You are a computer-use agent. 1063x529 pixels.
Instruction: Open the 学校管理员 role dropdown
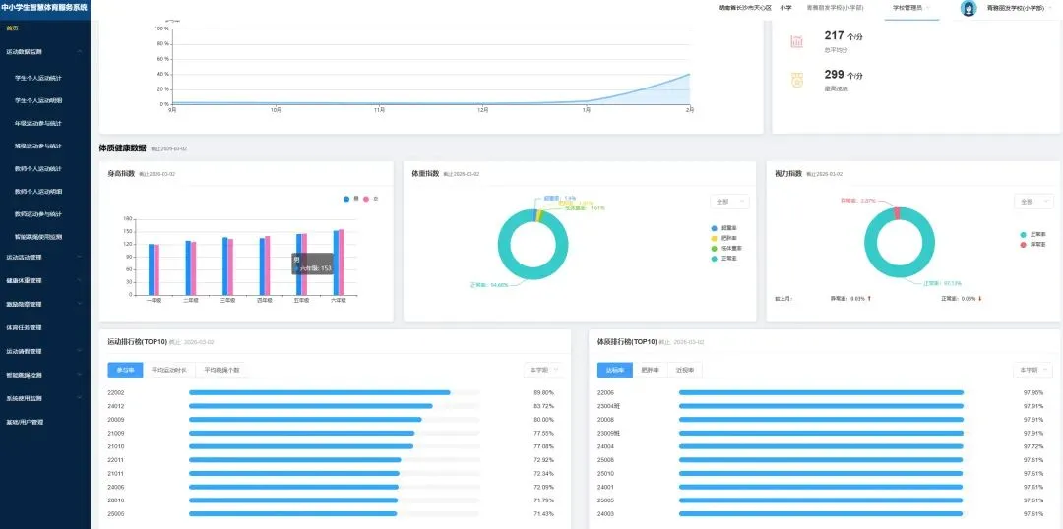point(911,8)
